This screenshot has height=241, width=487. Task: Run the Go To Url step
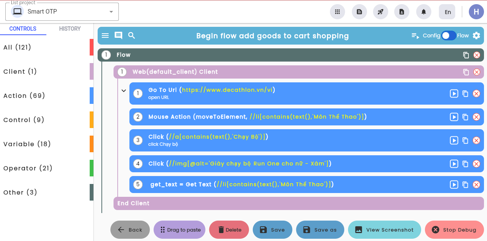tap(454, 93)
